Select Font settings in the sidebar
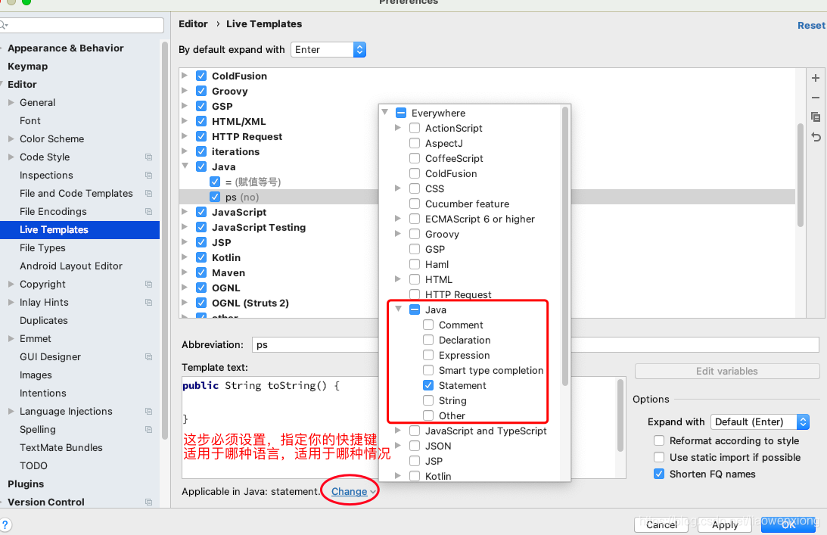The image size is (827, 535). [x=30, y=120]
